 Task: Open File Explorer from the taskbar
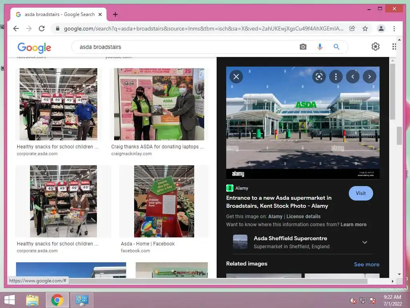pyautogui.click(x=32, y=300)
